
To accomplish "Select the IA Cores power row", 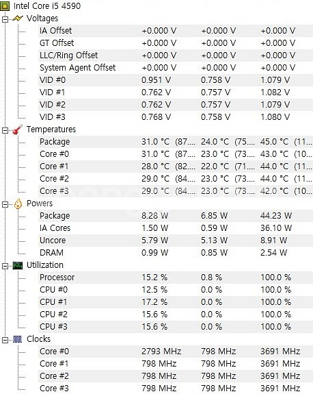I will pyautogui.click(x=176, y=228).
